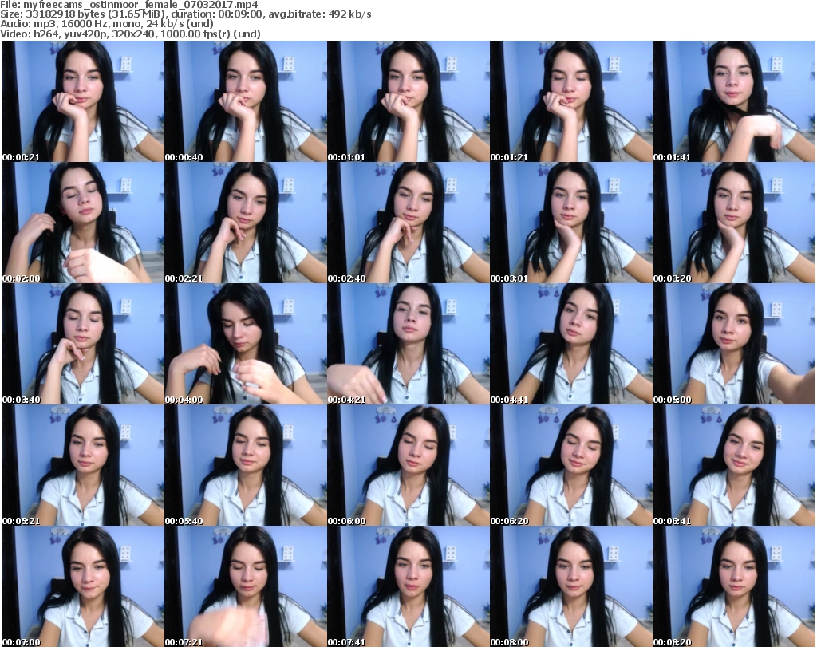Choose the frame marked 00:03:01
The width and height of the screenshot is (817, 647).
[571, 223]
